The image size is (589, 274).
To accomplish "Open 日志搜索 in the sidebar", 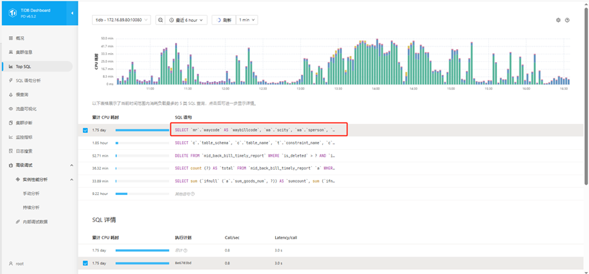I will point(24,151).
